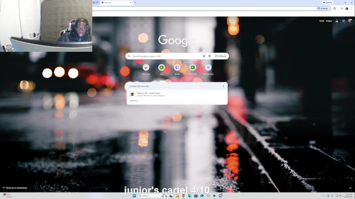
Task: Open the Windows Start menu
Action: tap(134, 196)
